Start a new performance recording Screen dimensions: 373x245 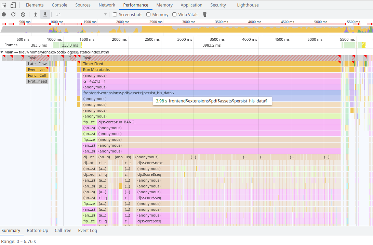point(3,14)
